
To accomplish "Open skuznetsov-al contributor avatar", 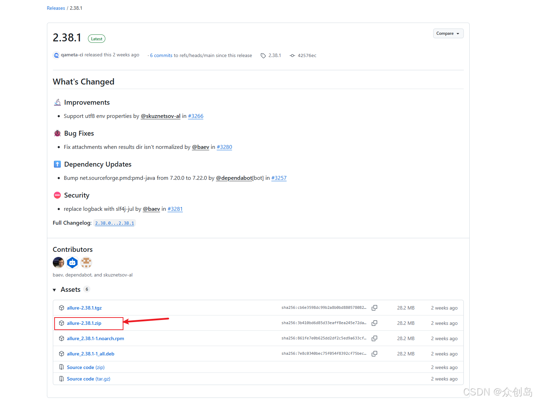I will (x=86, y=263).
